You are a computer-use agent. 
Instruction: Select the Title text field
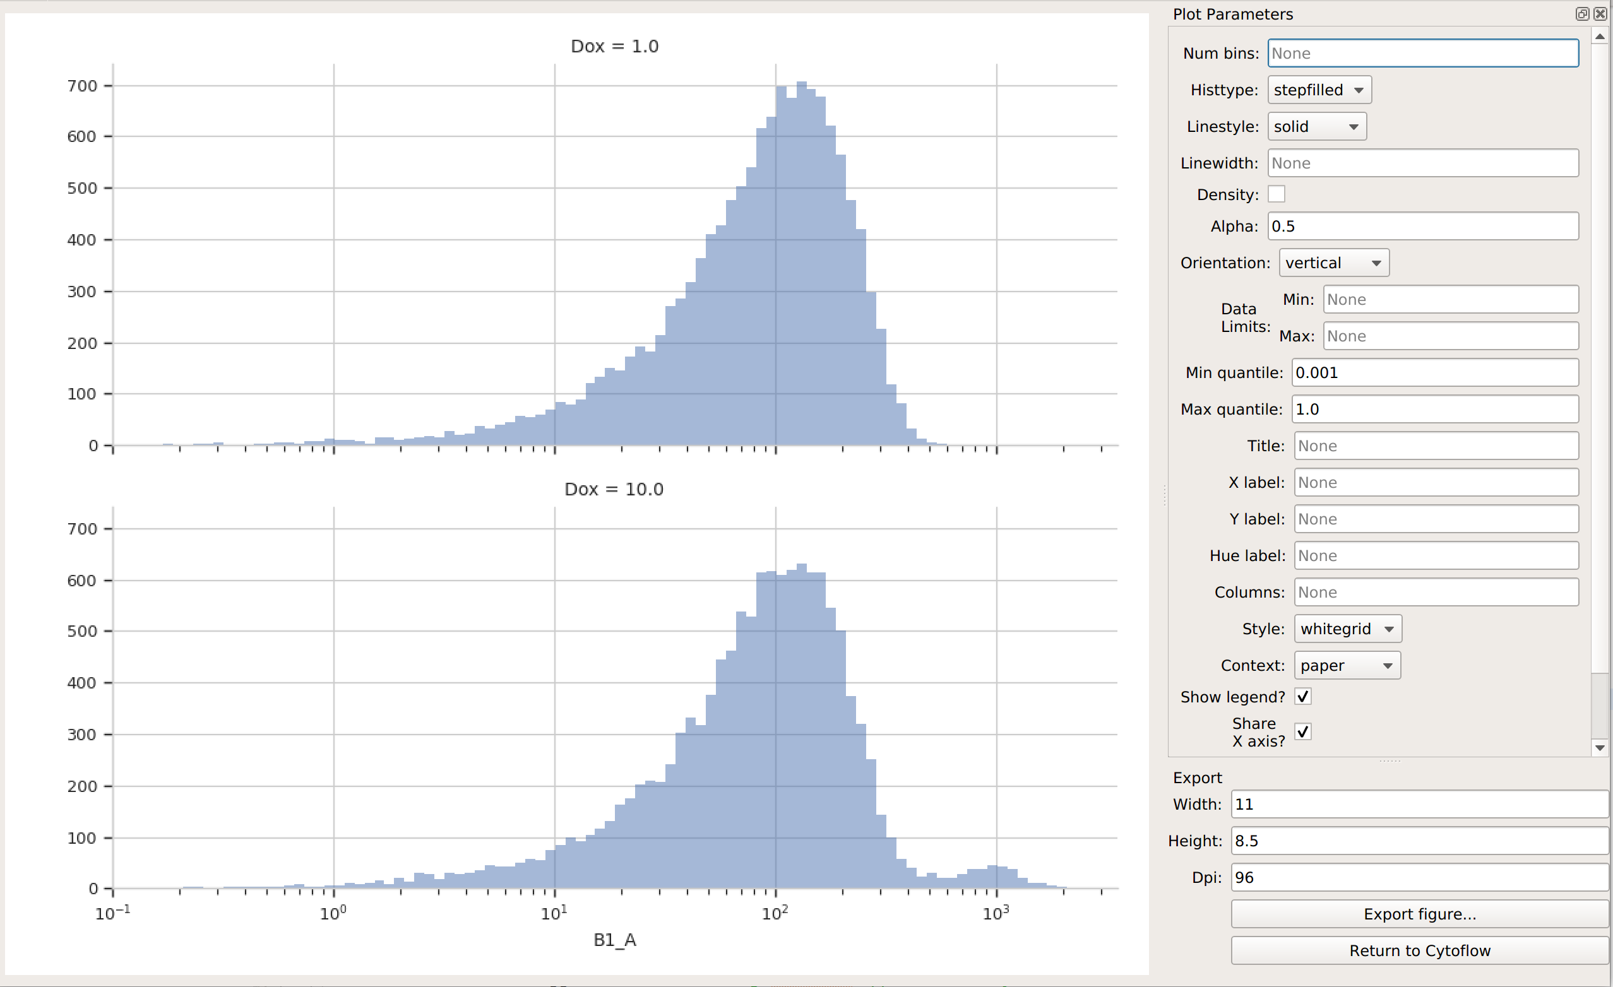1436,446
